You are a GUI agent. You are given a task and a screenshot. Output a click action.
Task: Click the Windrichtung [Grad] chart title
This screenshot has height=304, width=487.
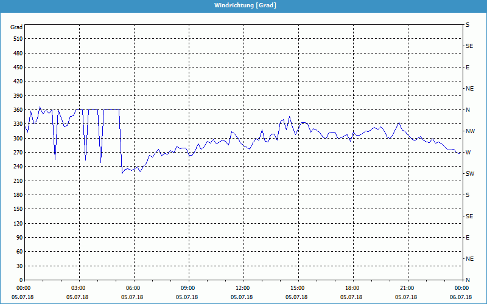tap(243, 5)
